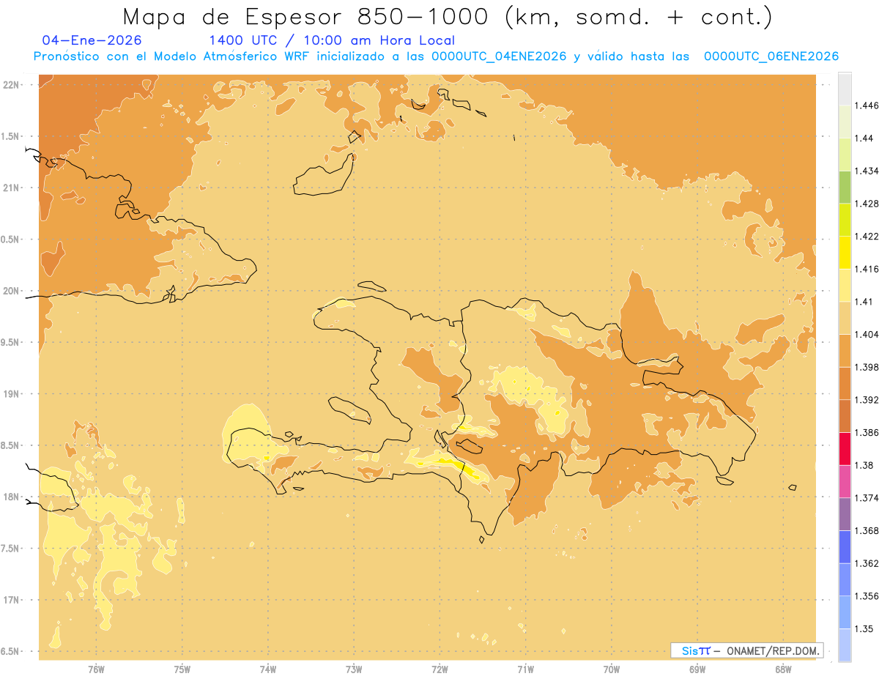Screen dimensions: 879x679
Task: Click the "73W" longitude label
Action: point(354,669)
